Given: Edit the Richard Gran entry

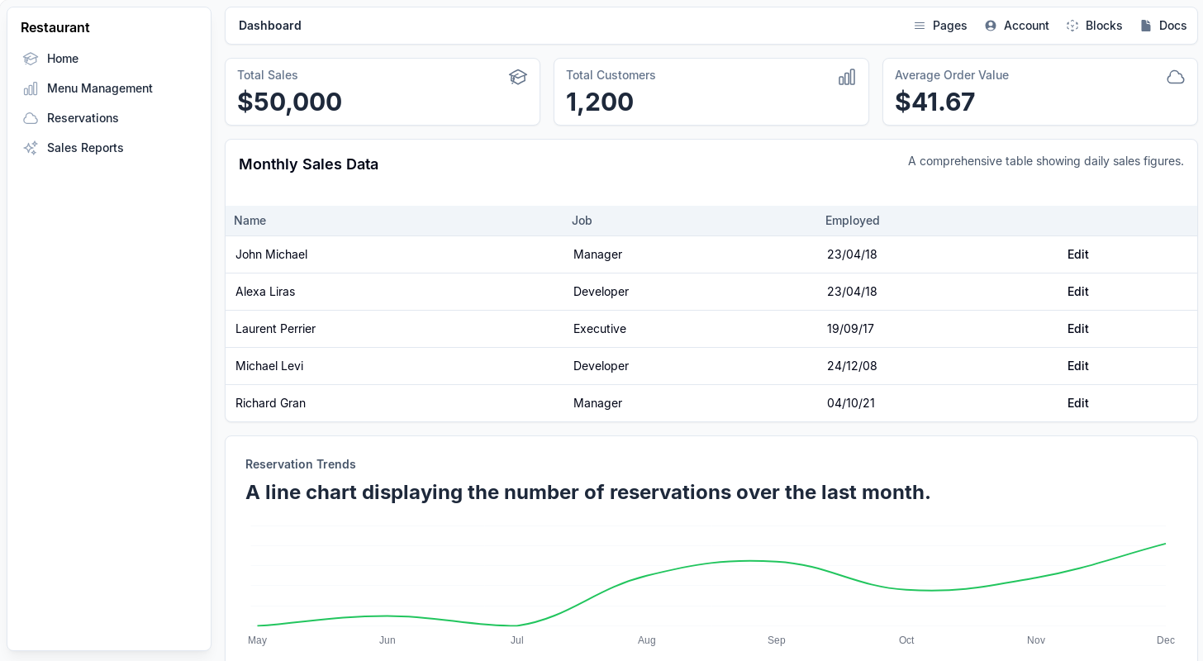Looking at the screenshot, I should coord(1077,403).
